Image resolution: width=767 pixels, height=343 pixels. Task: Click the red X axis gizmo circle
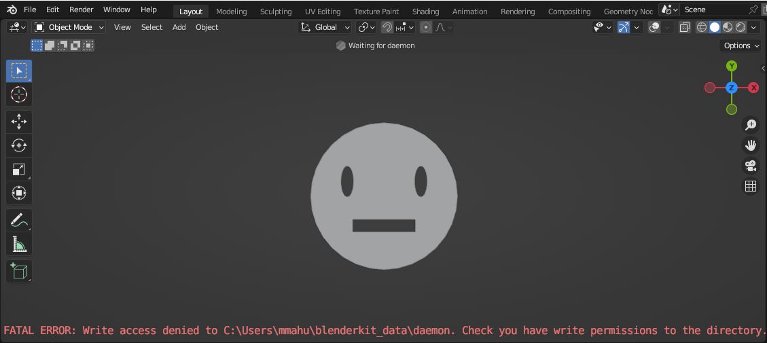[754, 88]
